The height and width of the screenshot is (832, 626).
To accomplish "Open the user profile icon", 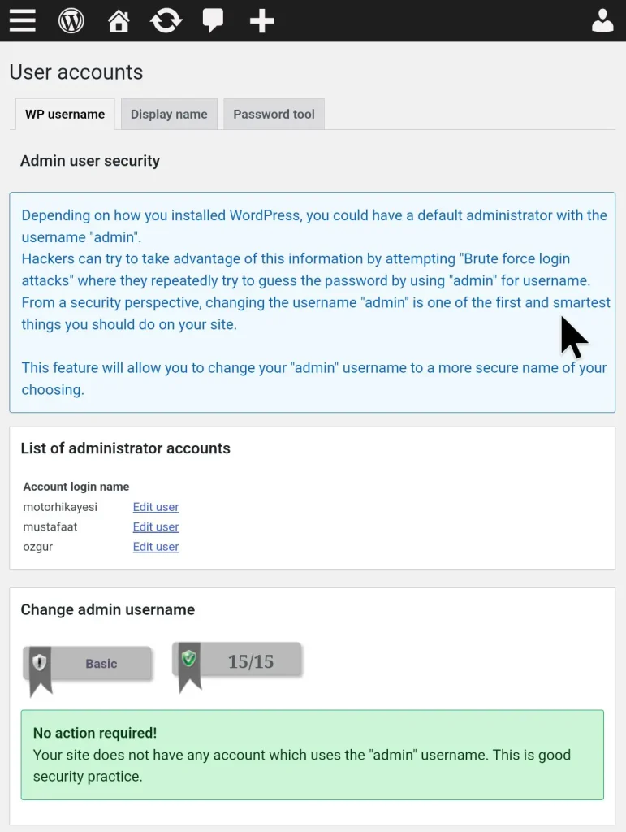I will pyautogui.click(x=602, y=20).
